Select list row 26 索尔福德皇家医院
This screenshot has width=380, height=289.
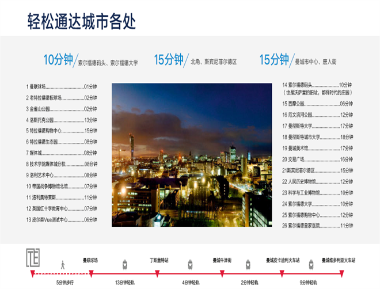[x=317, y=226]
